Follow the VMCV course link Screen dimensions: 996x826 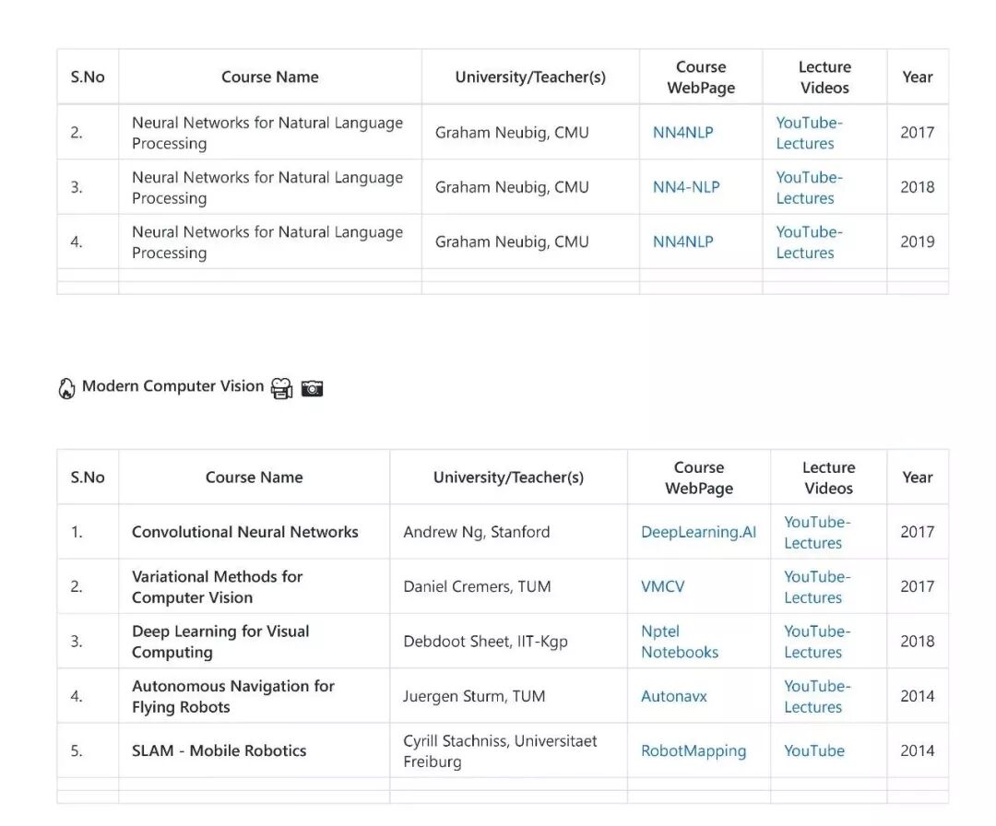(662, 586)
